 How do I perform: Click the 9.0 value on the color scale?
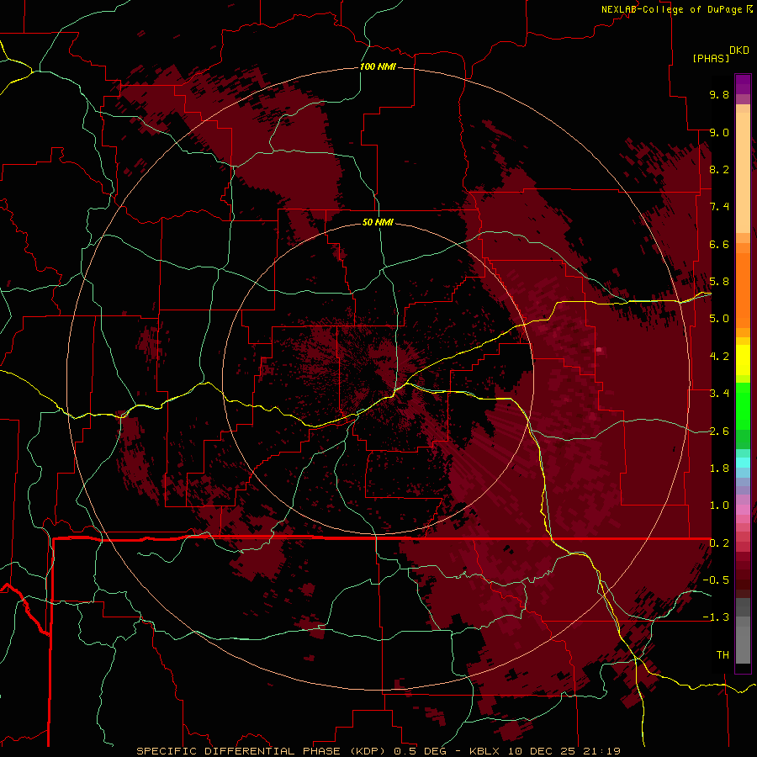(x=719, y=132)
